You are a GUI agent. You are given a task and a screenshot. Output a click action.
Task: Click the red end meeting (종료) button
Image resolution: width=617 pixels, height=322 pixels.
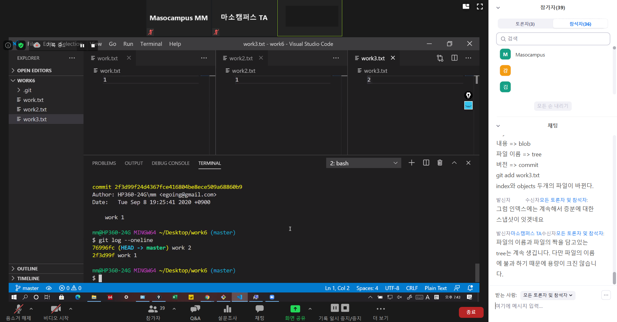(x=471, y=312)
